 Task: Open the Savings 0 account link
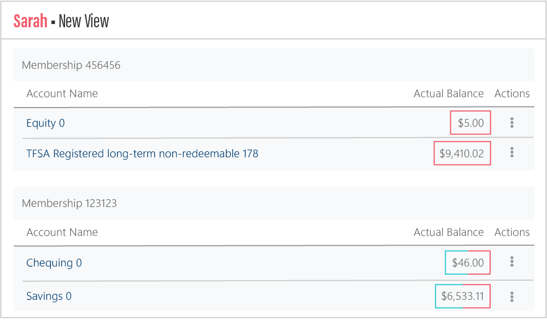49,297
